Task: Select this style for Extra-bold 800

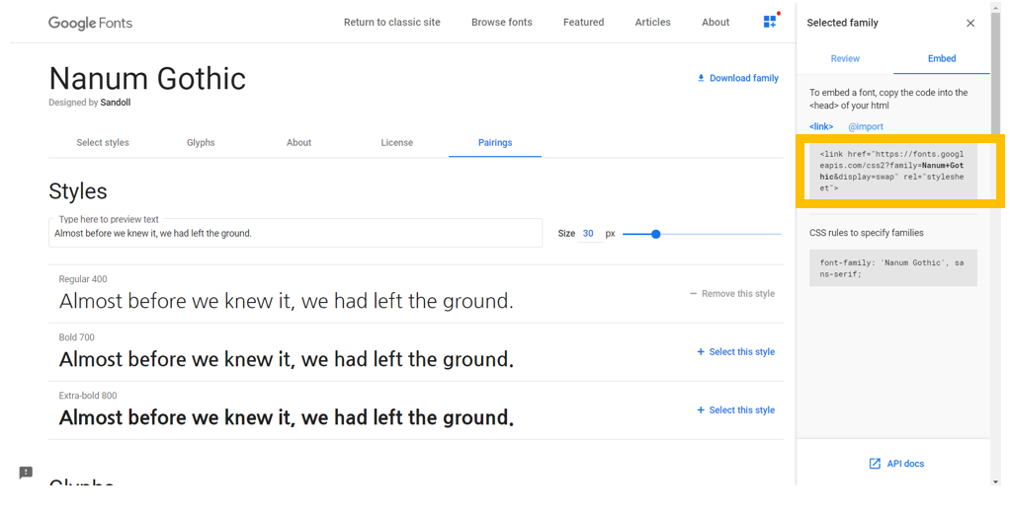Action: 735,410
